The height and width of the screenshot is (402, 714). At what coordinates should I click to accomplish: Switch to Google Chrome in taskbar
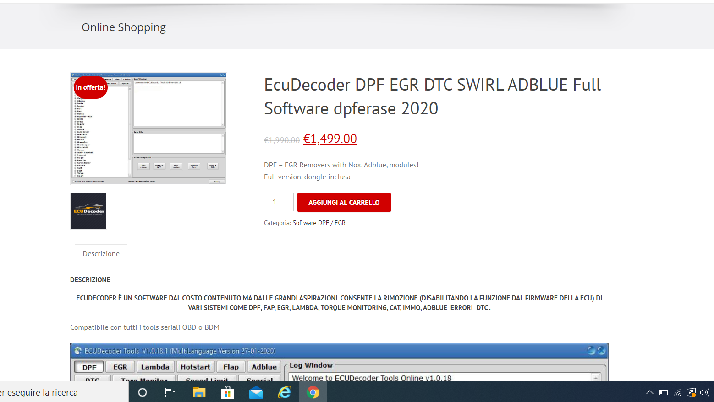tap(313, 392)
